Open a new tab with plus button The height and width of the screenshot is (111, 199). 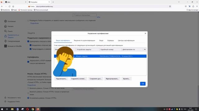pyautogui.click(x=53, y=2)
